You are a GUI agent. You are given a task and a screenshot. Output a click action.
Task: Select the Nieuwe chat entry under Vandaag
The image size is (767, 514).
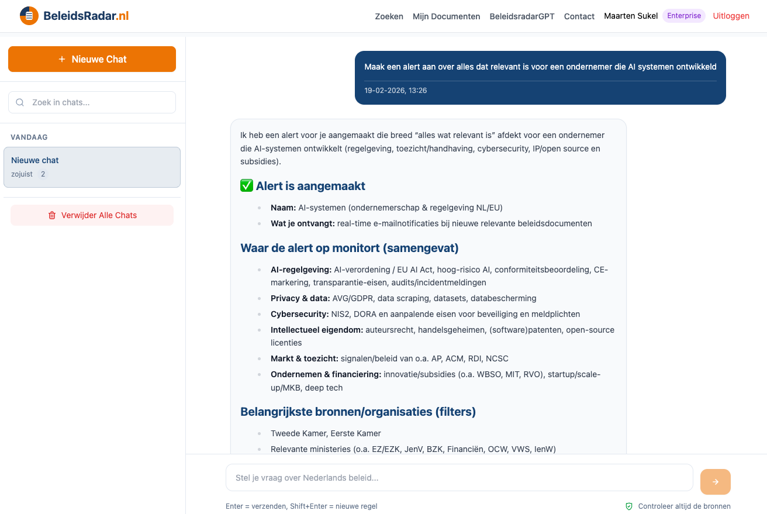pos(92,167)
